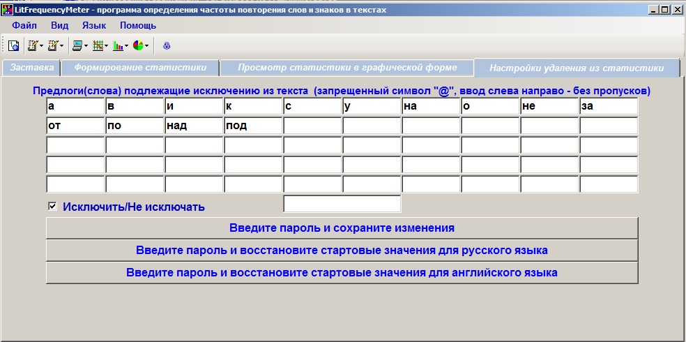Screen dimensions: 686x342
Task: Click the cell containing 'за'
Action: point(609,106)
